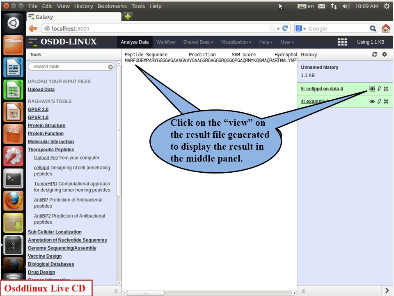Expand dataset 5: cellppd on data 4
This screenshot has width=394, height=296.
pyautogui.click(x=322, y=89)
